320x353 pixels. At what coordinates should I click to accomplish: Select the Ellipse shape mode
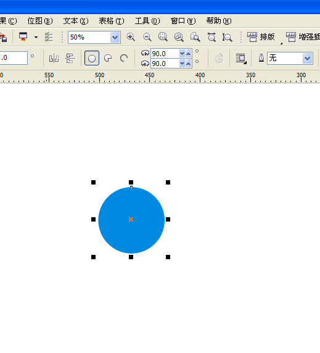(92, 58)
